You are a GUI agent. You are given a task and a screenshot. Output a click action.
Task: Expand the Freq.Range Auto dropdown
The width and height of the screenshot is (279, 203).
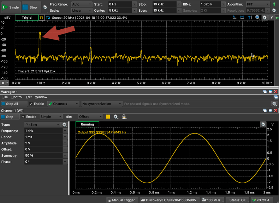click(x=81, y=4)
